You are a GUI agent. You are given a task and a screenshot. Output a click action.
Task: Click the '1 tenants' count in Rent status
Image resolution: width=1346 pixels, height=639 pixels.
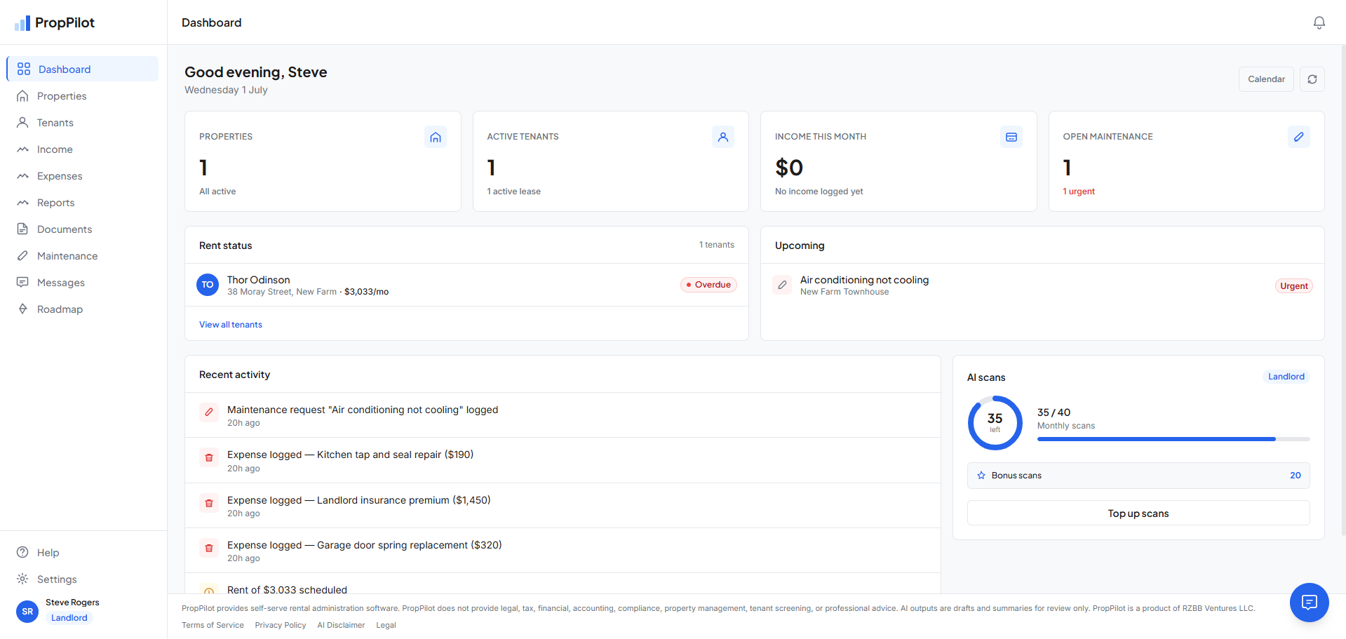coord(716,245)
